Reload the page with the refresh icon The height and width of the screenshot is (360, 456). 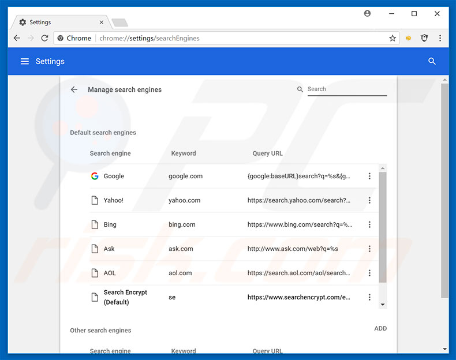[x=44, y=38]
